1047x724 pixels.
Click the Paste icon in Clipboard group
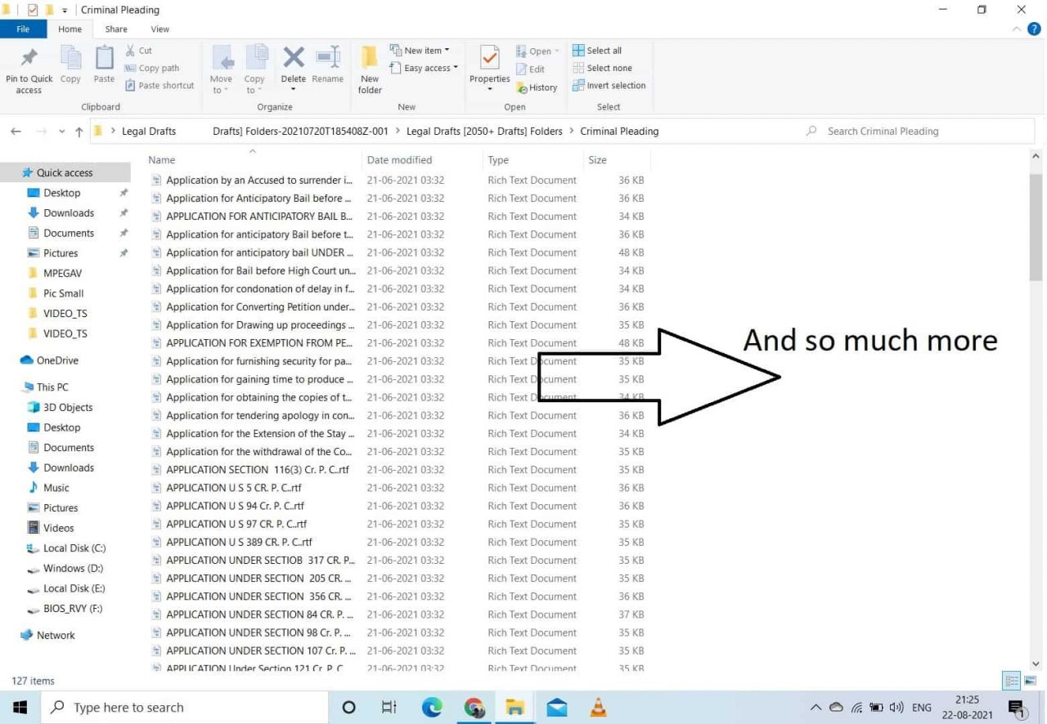(104, 59)
